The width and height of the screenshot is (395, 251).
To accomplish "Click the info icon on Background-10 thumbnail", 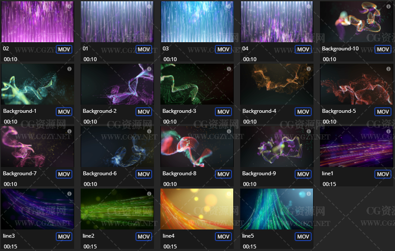I will 389,6.
